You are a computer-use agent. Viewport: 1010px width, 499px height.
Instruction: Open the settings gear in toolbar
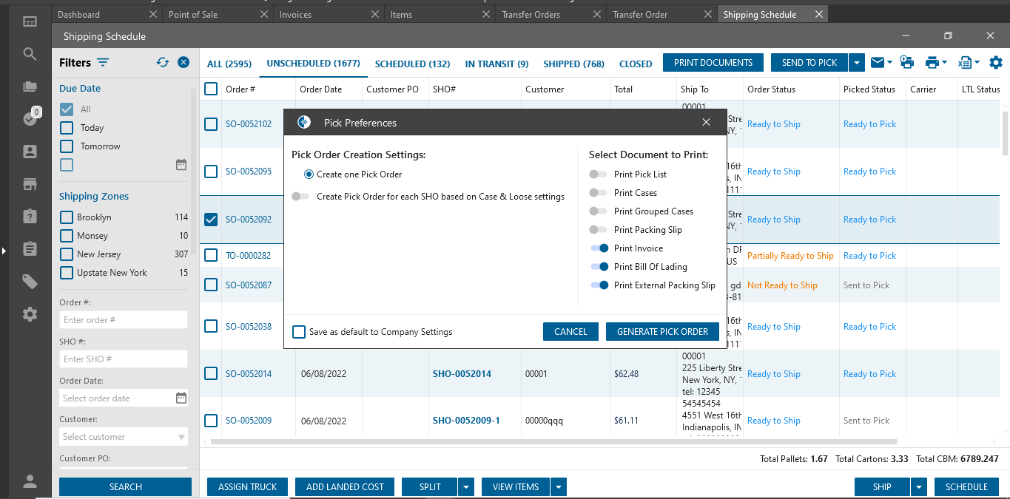(996, 63)
